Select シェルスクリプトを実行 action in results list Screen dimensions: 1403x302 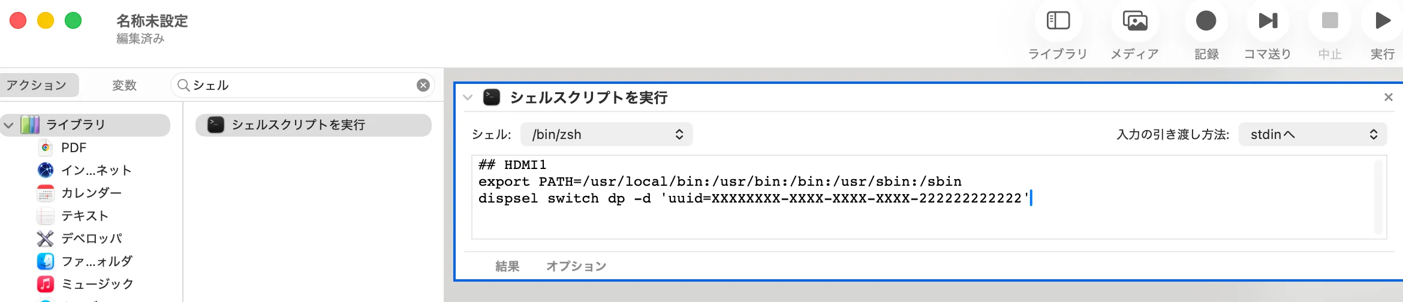(x=314, y=125)
